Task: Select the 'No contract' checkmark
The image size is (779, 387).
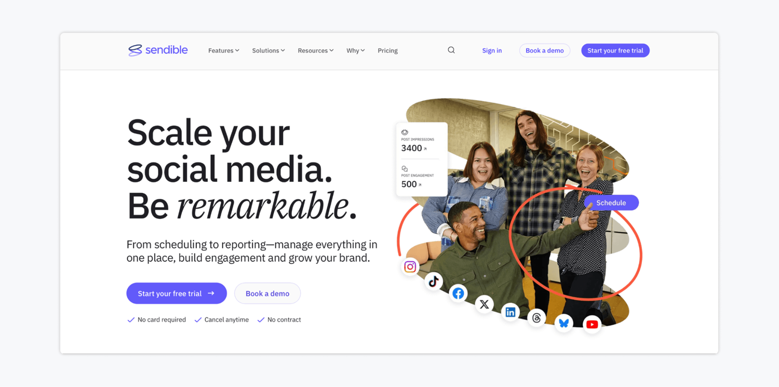Action: pos(261,320)
